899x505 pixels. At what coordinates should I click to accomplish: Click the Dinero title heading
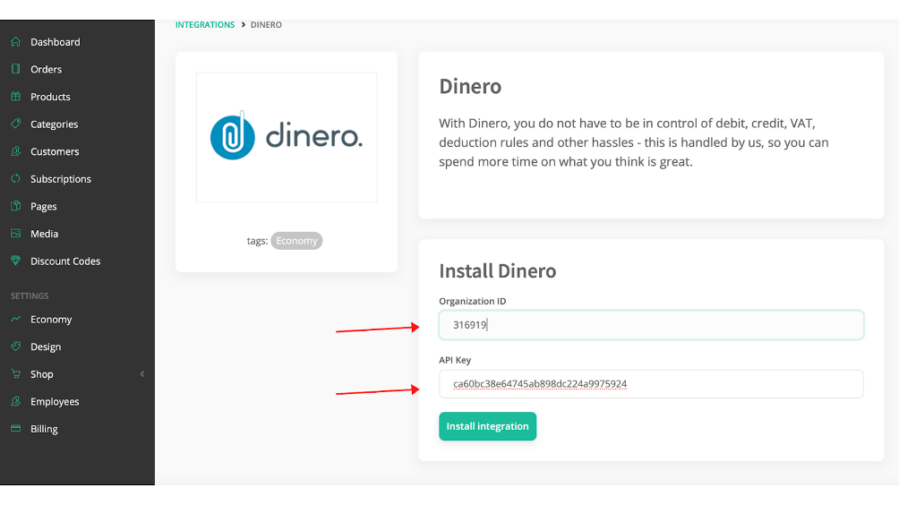470,86
